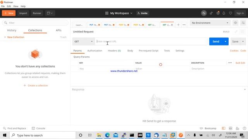This screenshot has width=248, height=139.
Task: Switch to two pane view icon
Action: (x=231, y=128)
